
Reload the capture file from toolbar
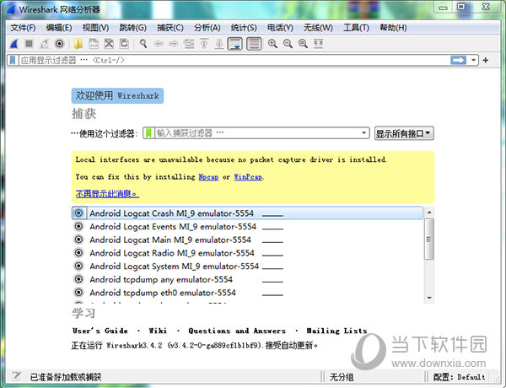pos(124,44)
